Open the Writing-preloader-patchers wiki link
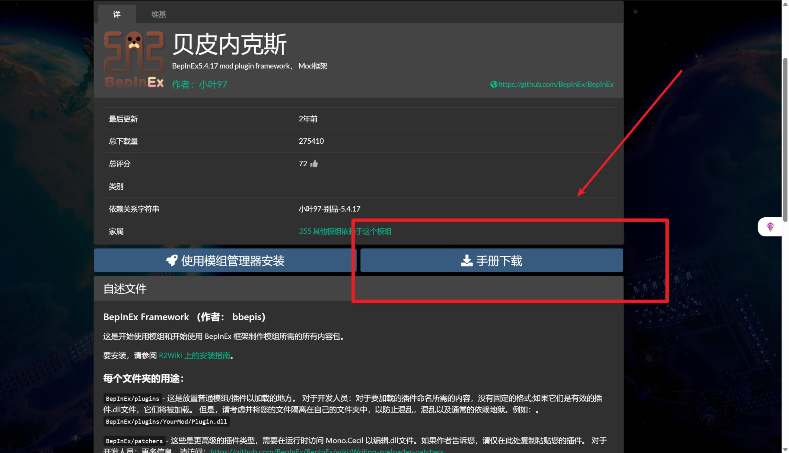 pos(327,451)
